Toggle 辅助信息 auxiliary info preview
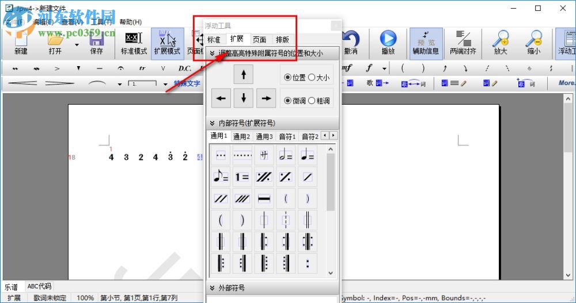This screenshot has height=303, width=576. click(426, 43)
